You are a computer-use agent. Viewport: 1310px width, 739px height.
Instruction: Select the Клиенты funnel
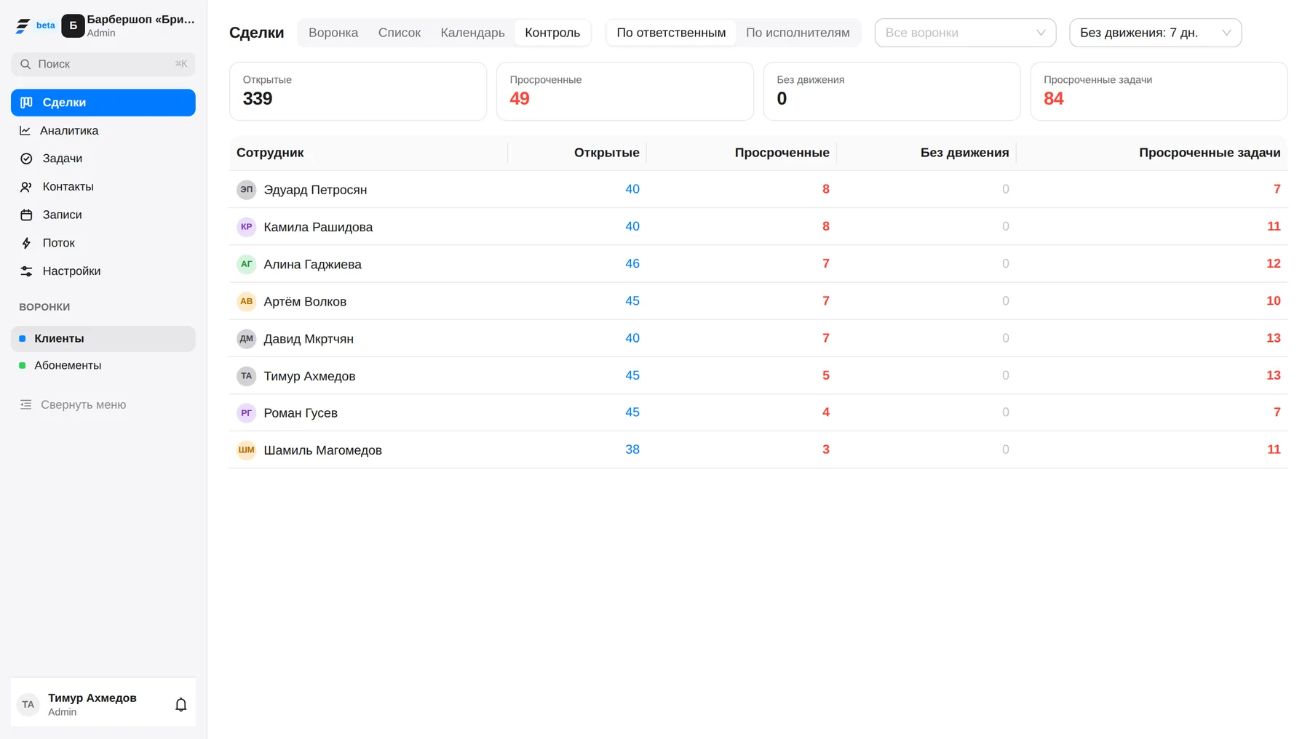point(103,339)
